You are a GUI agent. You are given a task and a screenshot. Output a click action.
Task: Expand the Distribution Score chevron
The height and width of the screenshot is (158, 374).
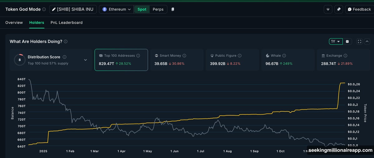point(85,60)
